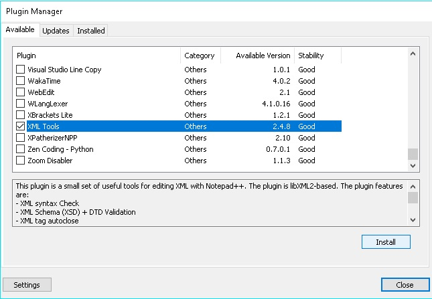Click the Install button
The height and width of the screenshot is (299, 432).
(385, 241)
